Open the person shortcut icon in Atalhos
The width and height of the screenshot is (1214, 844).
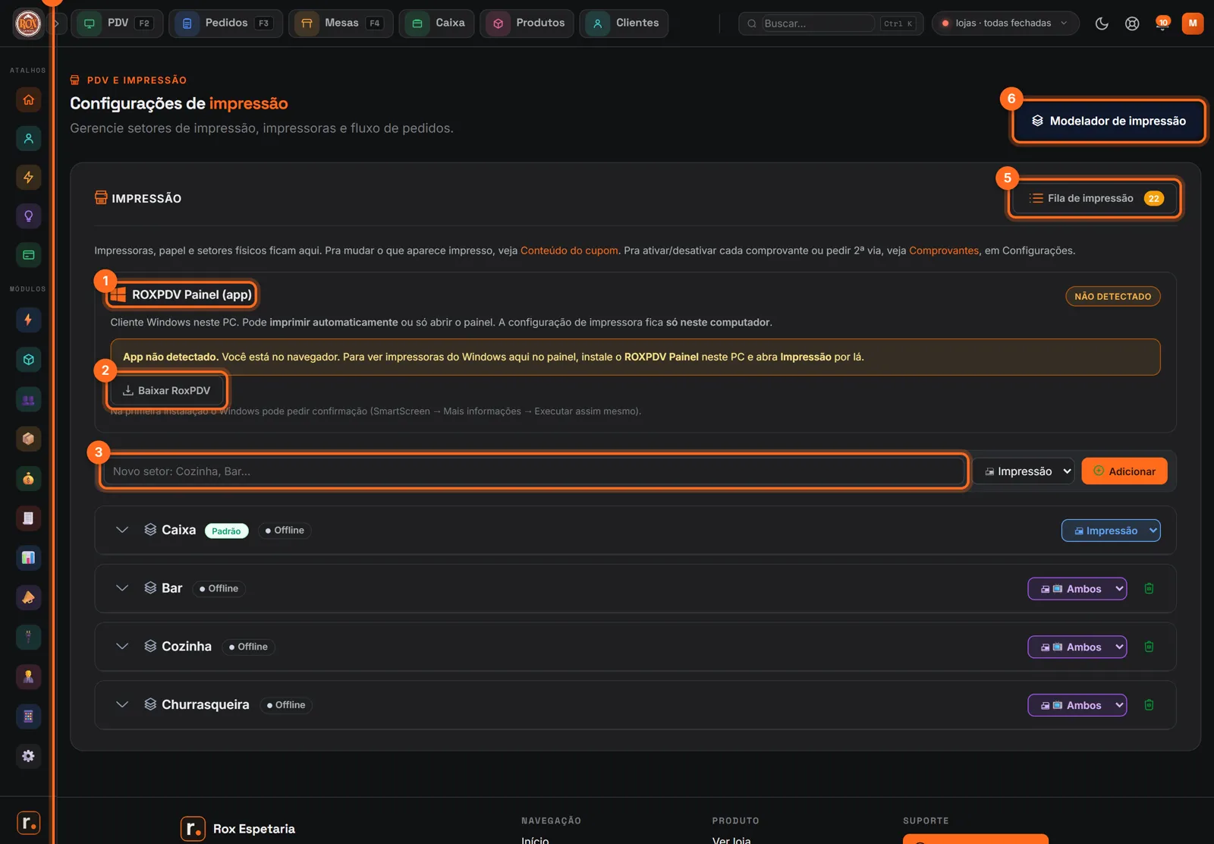[28, 138]
